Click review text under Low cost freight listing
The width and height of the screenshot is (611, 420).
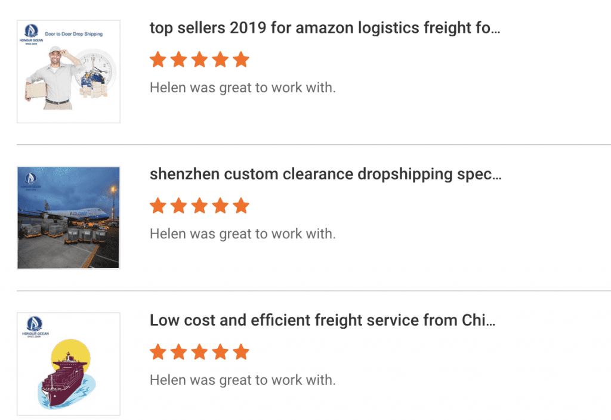click(242, 380)
